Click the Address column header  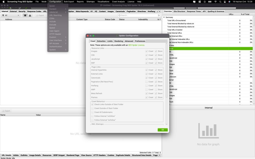click(x=9, y=19)
